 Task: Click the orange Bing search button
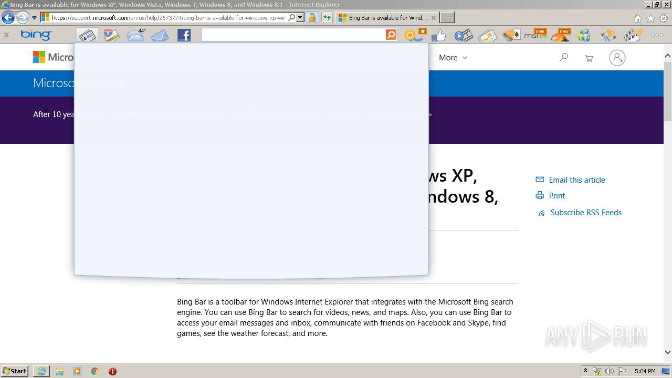[x=391, y=35]
